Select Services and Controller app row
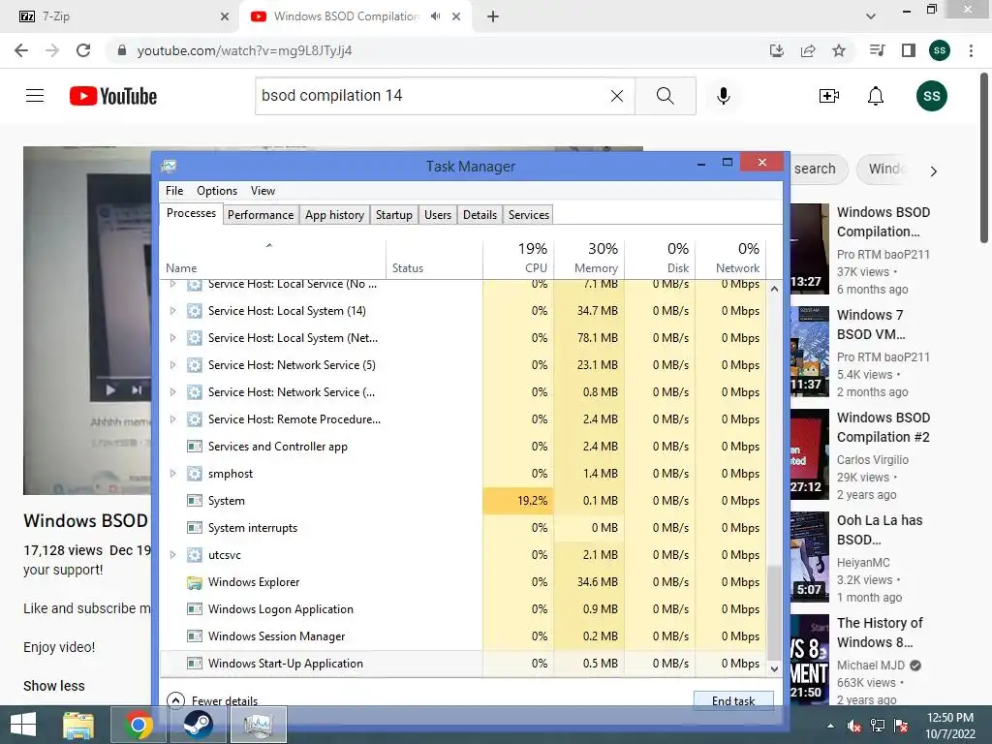 coord(463,446)
